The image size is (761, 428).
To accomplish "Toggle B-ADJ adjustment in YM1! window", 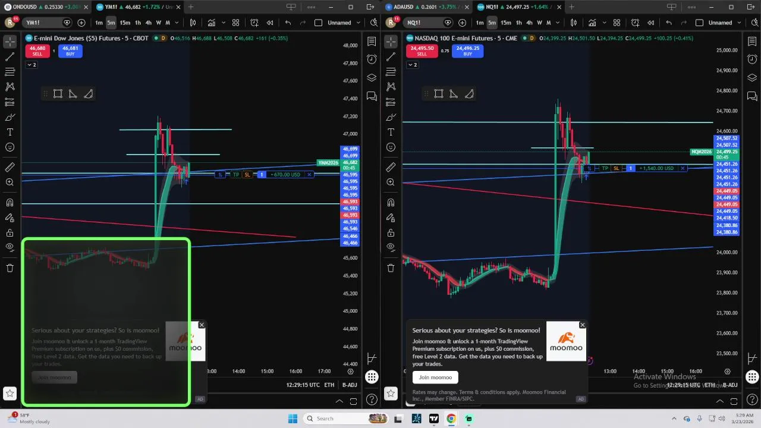I will point(350,385).
